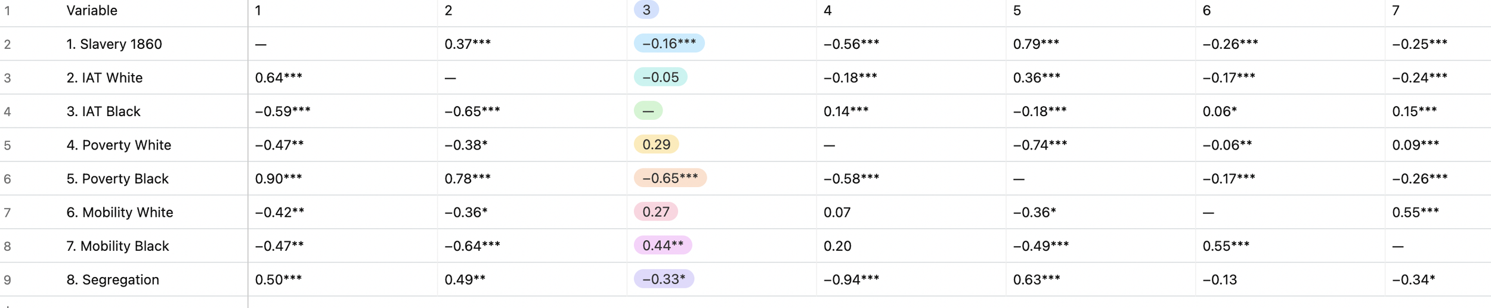The height and width of the screenshot is (308, 1491).
Task: Click the column 1 header
Action: pos(258,11)
